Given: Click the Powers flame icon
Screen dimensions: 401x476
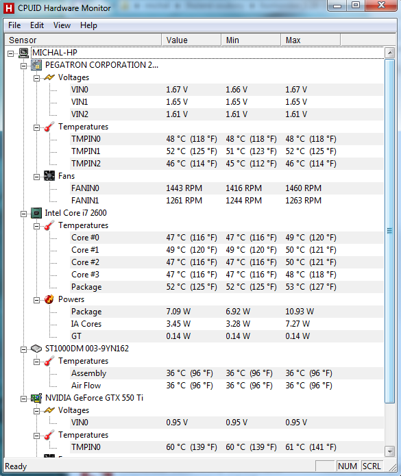Looking at the screenshot, I should pyautogui.click(x=49, y=299).
